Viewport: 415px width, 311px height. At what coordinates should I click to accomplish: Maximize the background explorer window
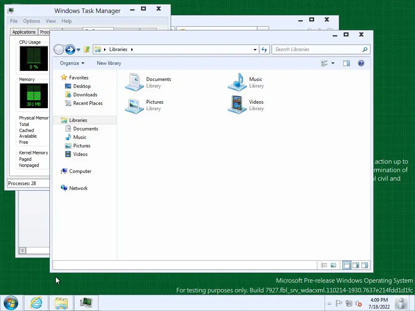312,19
